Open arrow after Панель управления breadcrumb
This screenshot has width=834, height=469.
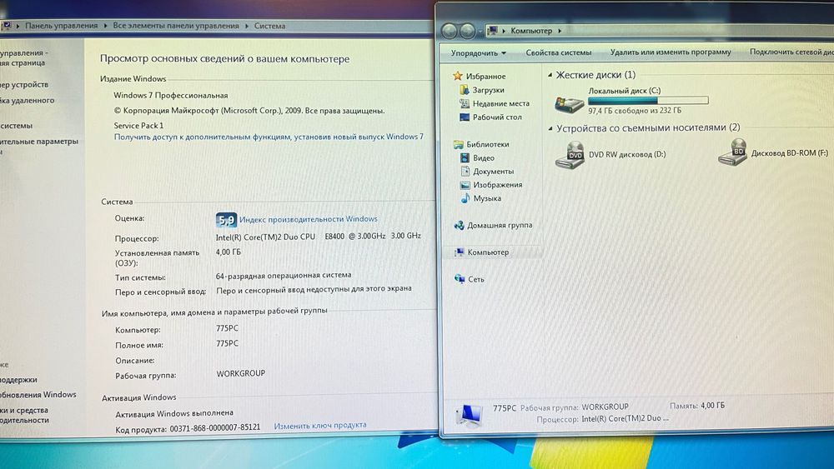(105, 26)
